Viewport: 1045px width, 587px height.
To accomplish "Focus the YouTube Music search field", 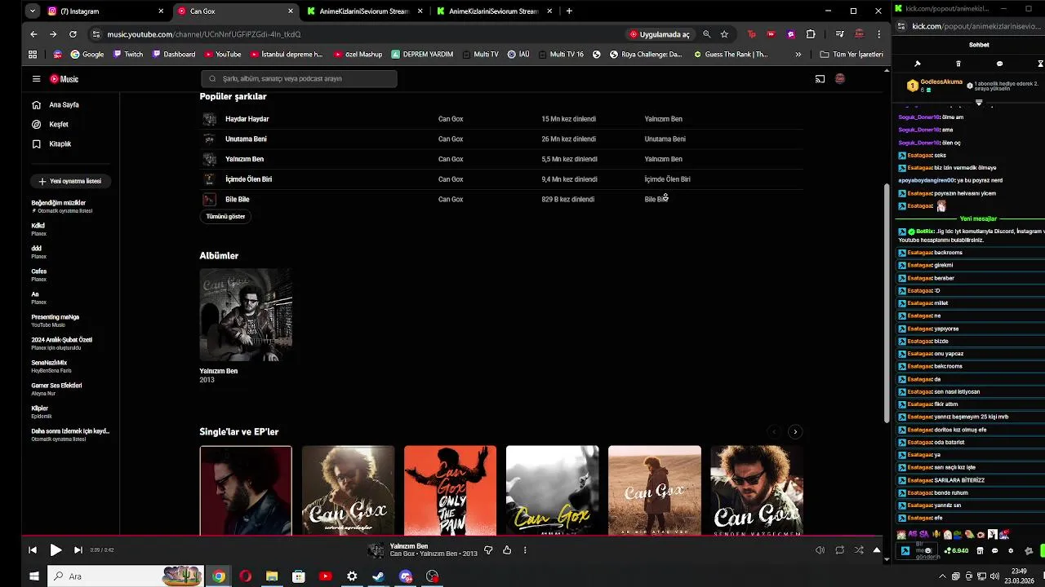I will tap(299, 79).
